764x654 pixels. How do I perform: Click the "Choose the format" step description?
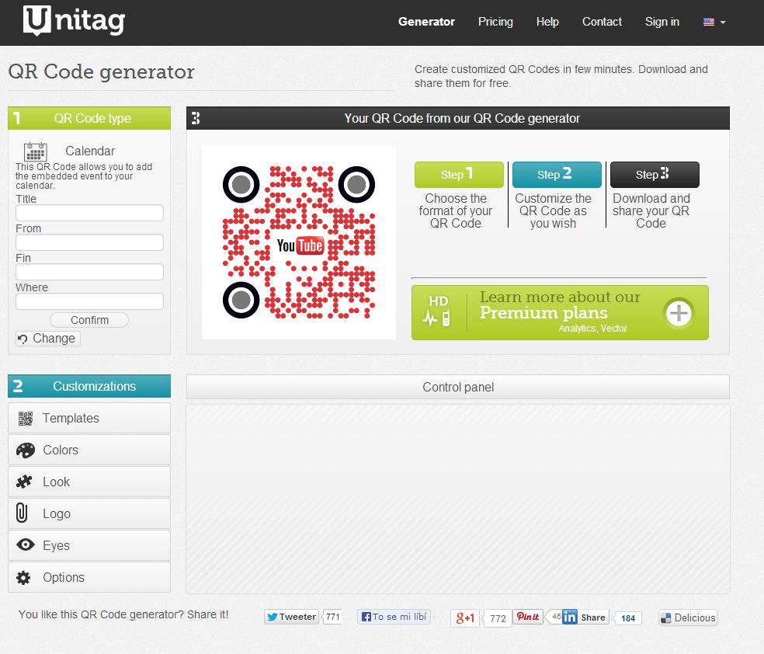[x=456, y=211]
